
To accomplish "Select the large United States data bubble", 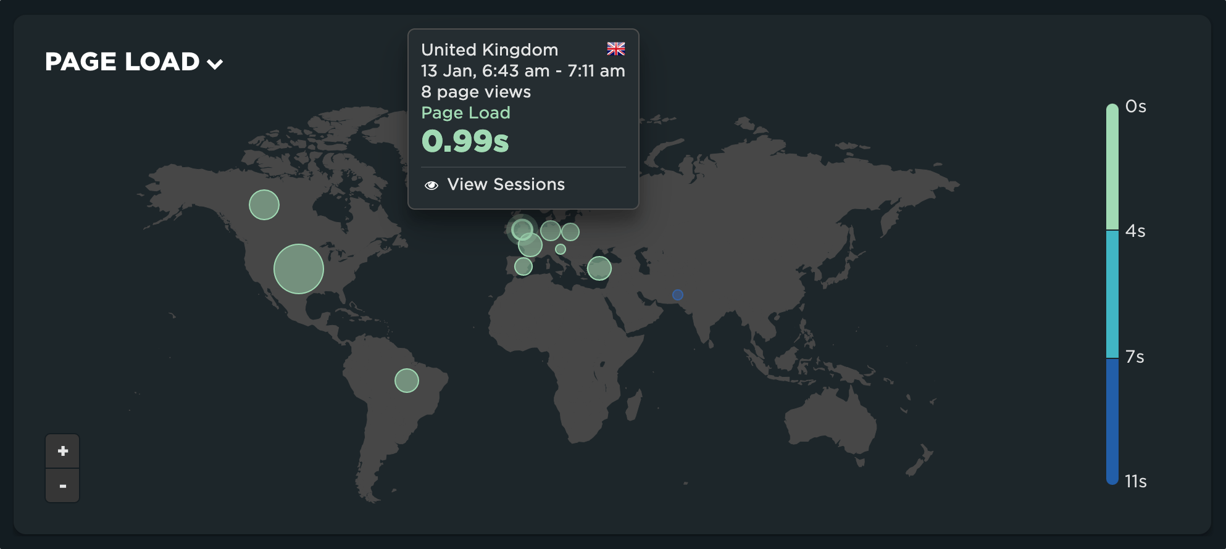I will pos(298,268).
